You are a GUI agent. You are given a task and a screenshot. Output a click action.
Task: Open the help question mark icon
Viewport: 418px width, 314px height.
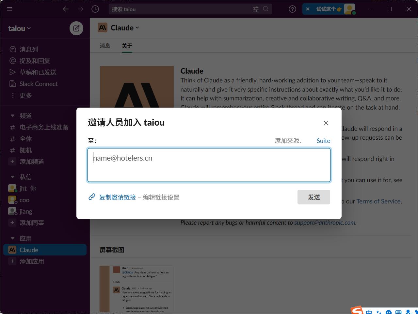click(x=292, y=9)
